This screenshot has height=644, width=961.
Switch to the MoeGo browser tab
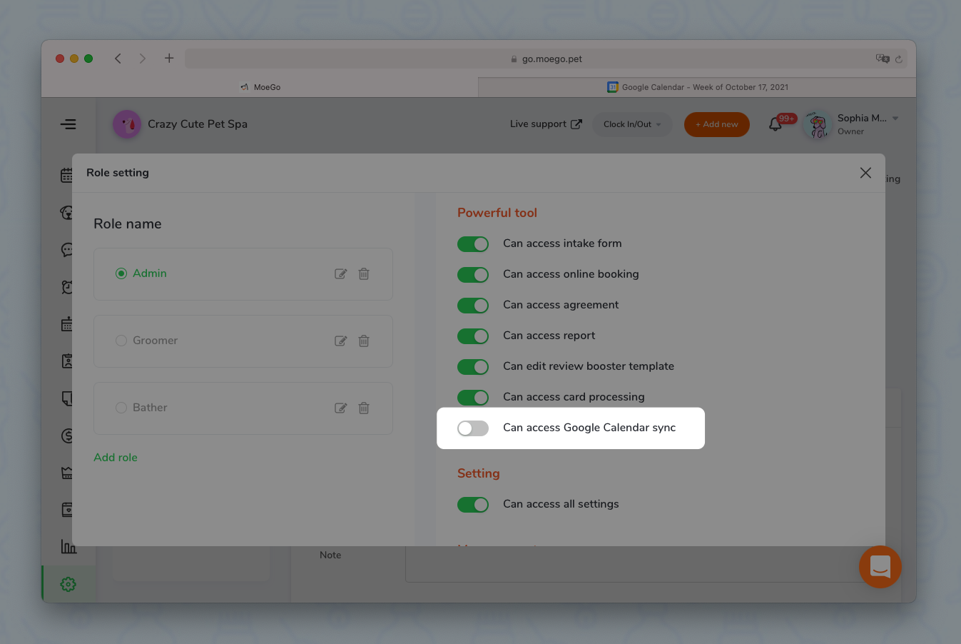point(260,87)
